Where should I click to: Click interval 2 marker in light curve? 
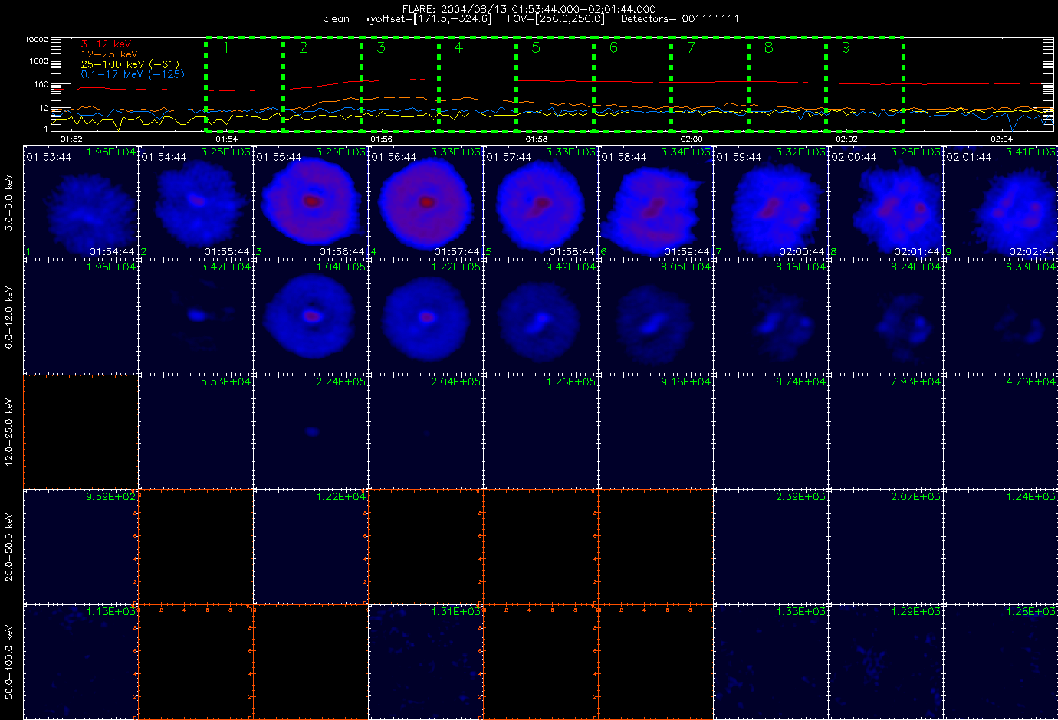point(304,47)
